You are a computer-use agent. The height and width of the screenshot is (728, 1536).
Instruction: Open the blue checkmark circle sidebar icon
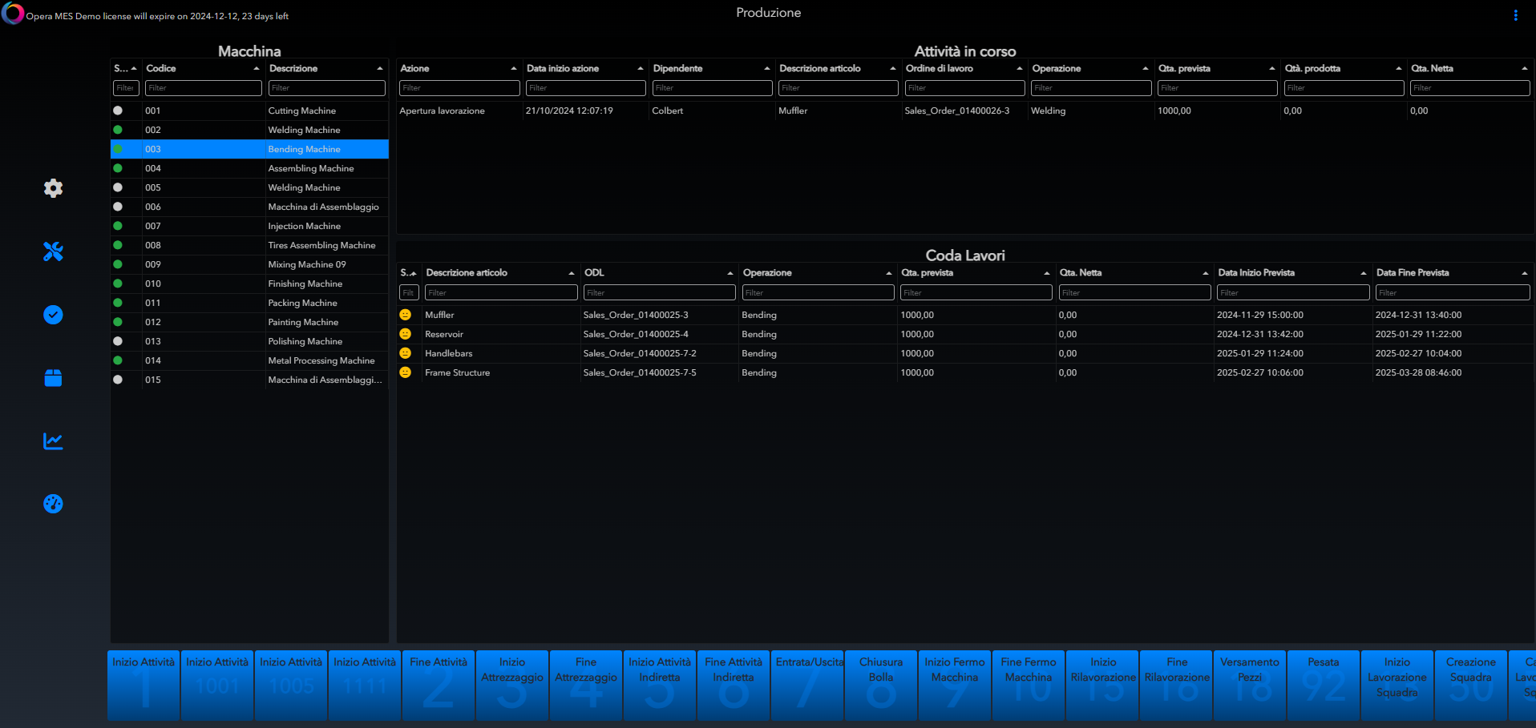(53, 315)
